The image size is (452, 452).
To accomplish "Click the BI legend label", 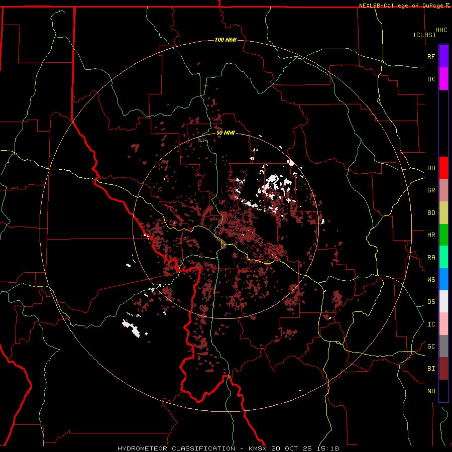I will coord(431,369).
